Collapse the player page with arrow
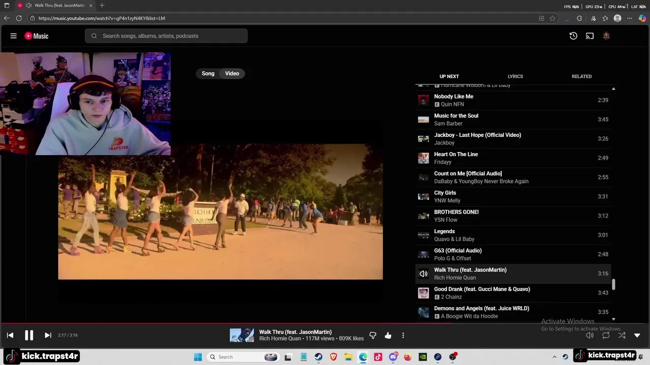The image size is (650, 365). click(637, 336)
